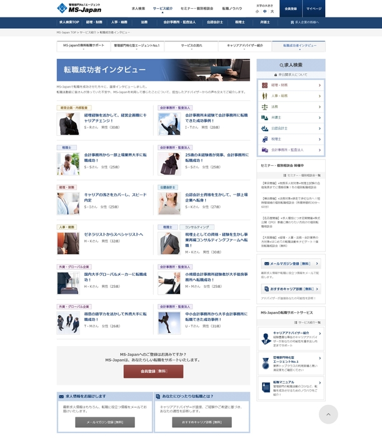Image resolution: width=382 pixels, height=438 pixels.
Task: Select the 弁護士 icon in sidebar
Action: point(264,118)
